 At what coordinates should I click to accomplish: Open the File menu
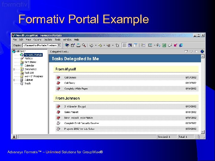click(x=15, y=40)
